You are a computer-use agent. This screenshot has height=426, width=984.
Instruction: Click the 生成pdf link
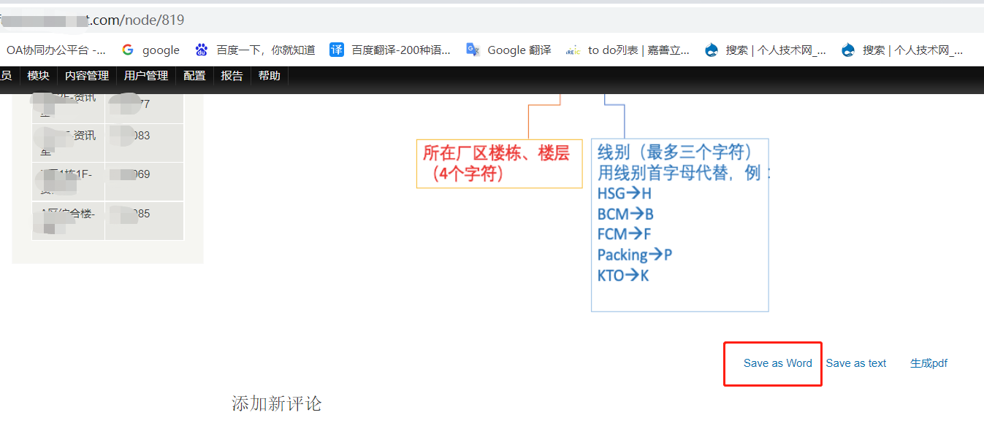tap(928, 363)
